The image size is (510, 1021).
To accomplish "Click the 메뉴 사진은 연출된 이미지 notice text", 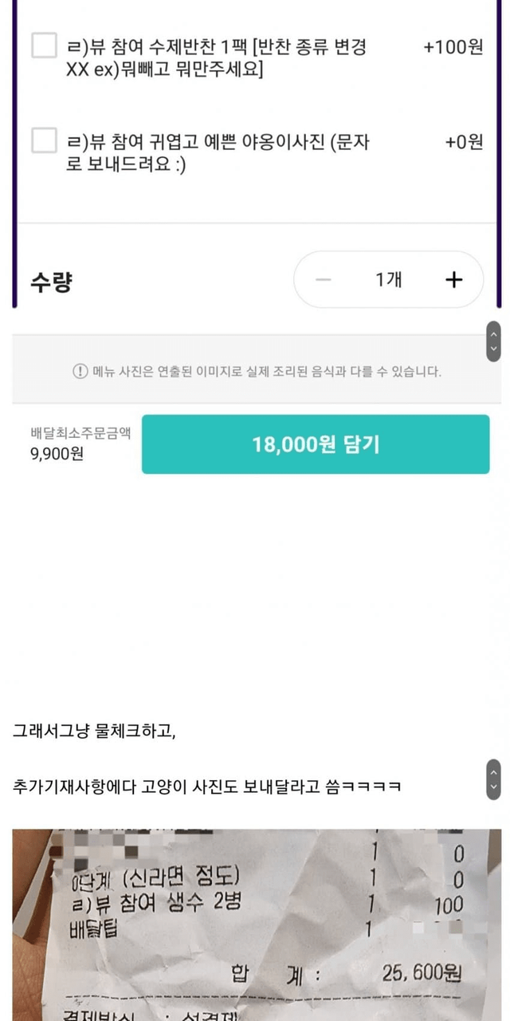I will (x=266, y=372).
